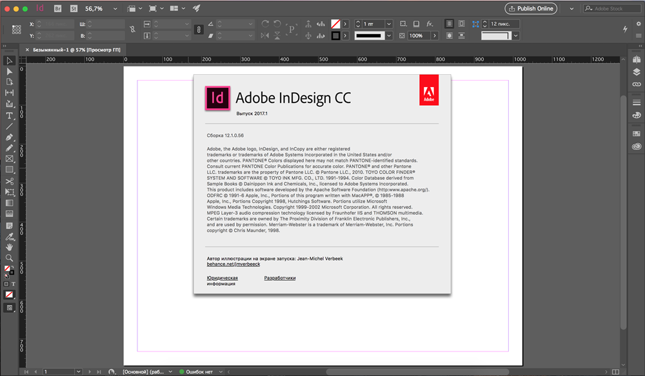Select the Zoom tool
This screenshot has height=376, width=645.
[9, 258]
